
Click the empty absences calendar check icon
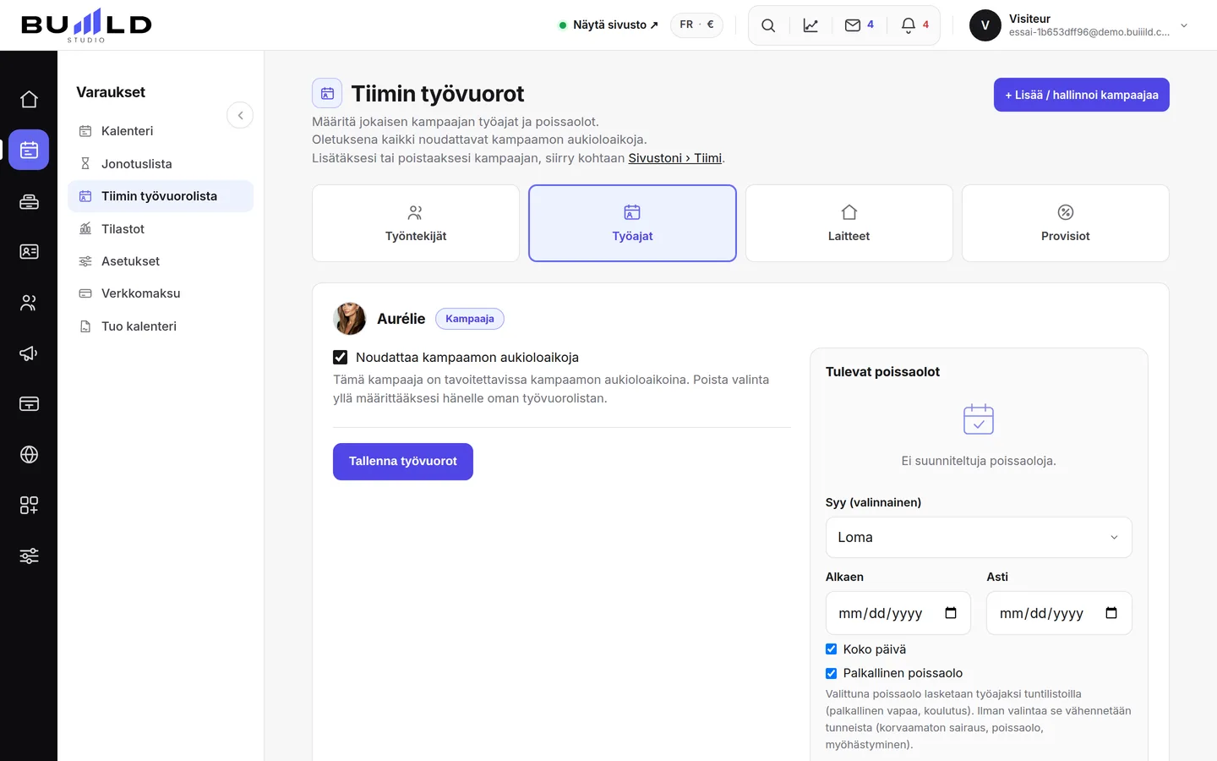click(979, 419)
